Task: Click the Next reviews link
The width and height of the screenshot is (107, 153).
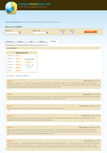Action: point(27,76)
